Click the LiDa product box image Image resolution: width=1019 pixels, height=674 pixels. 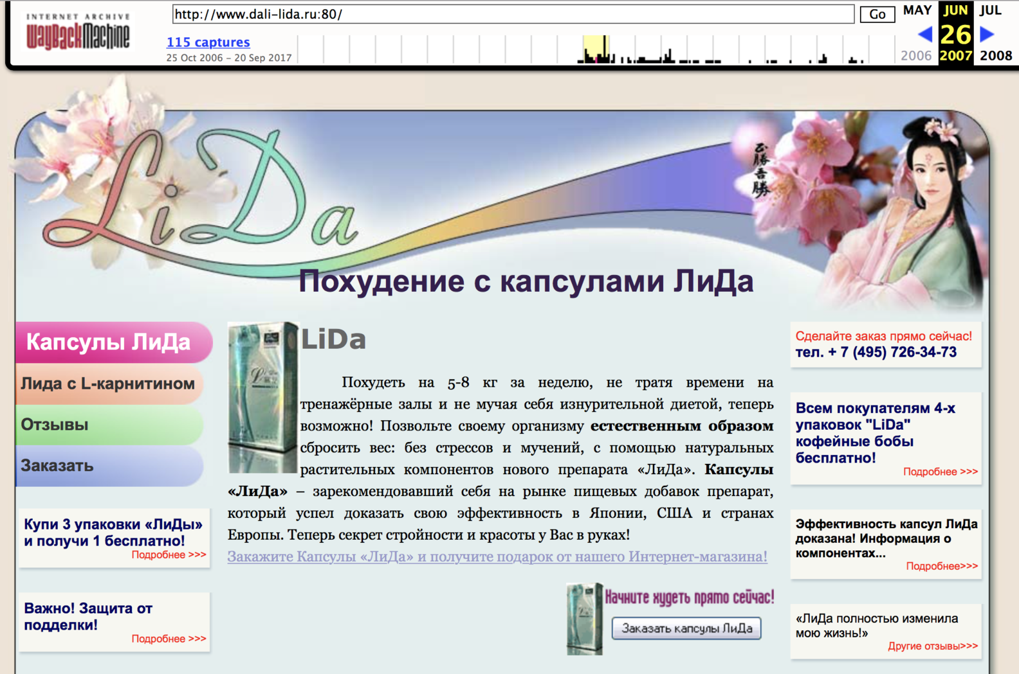click(x=263, y=397)
